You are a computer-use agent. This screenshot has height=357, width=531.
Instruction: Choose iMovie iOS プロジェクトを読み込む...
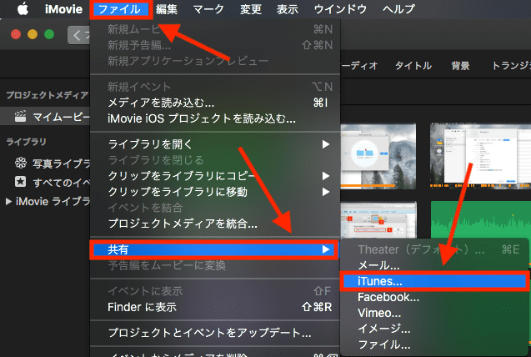point(215,118)
